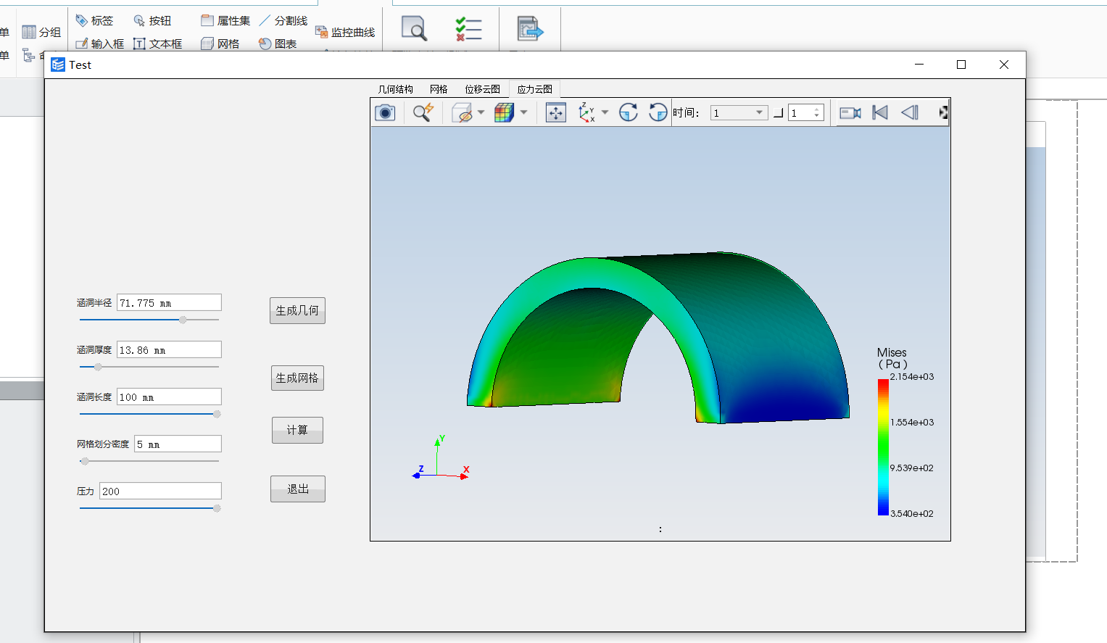Open dropdown arrow beside colored contour cube

(x=523, y=112)
